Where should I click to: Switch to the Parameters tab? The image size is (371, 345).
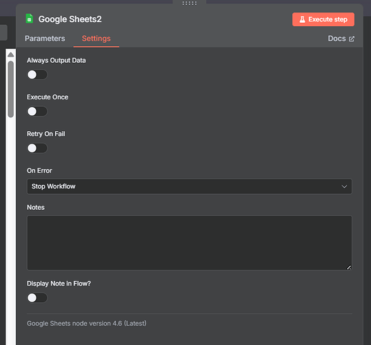[x=45, y=39]
